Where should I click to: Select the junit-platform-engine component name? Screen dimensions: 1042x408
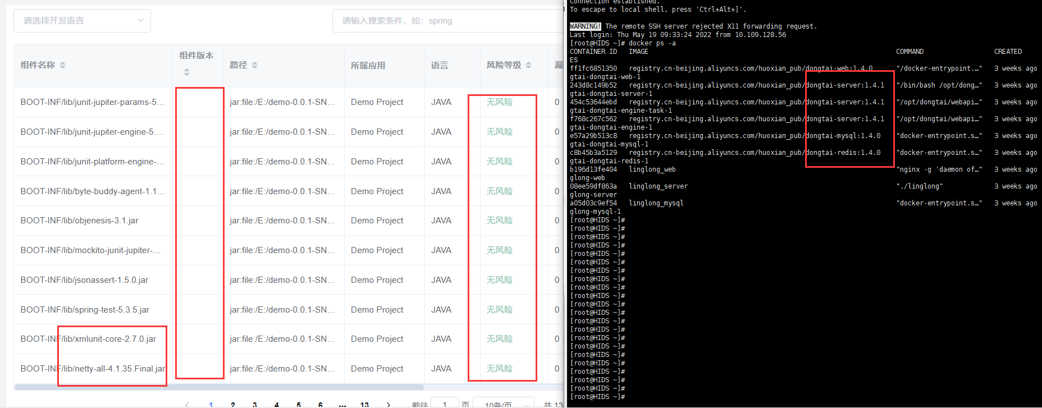coord(93,162)
